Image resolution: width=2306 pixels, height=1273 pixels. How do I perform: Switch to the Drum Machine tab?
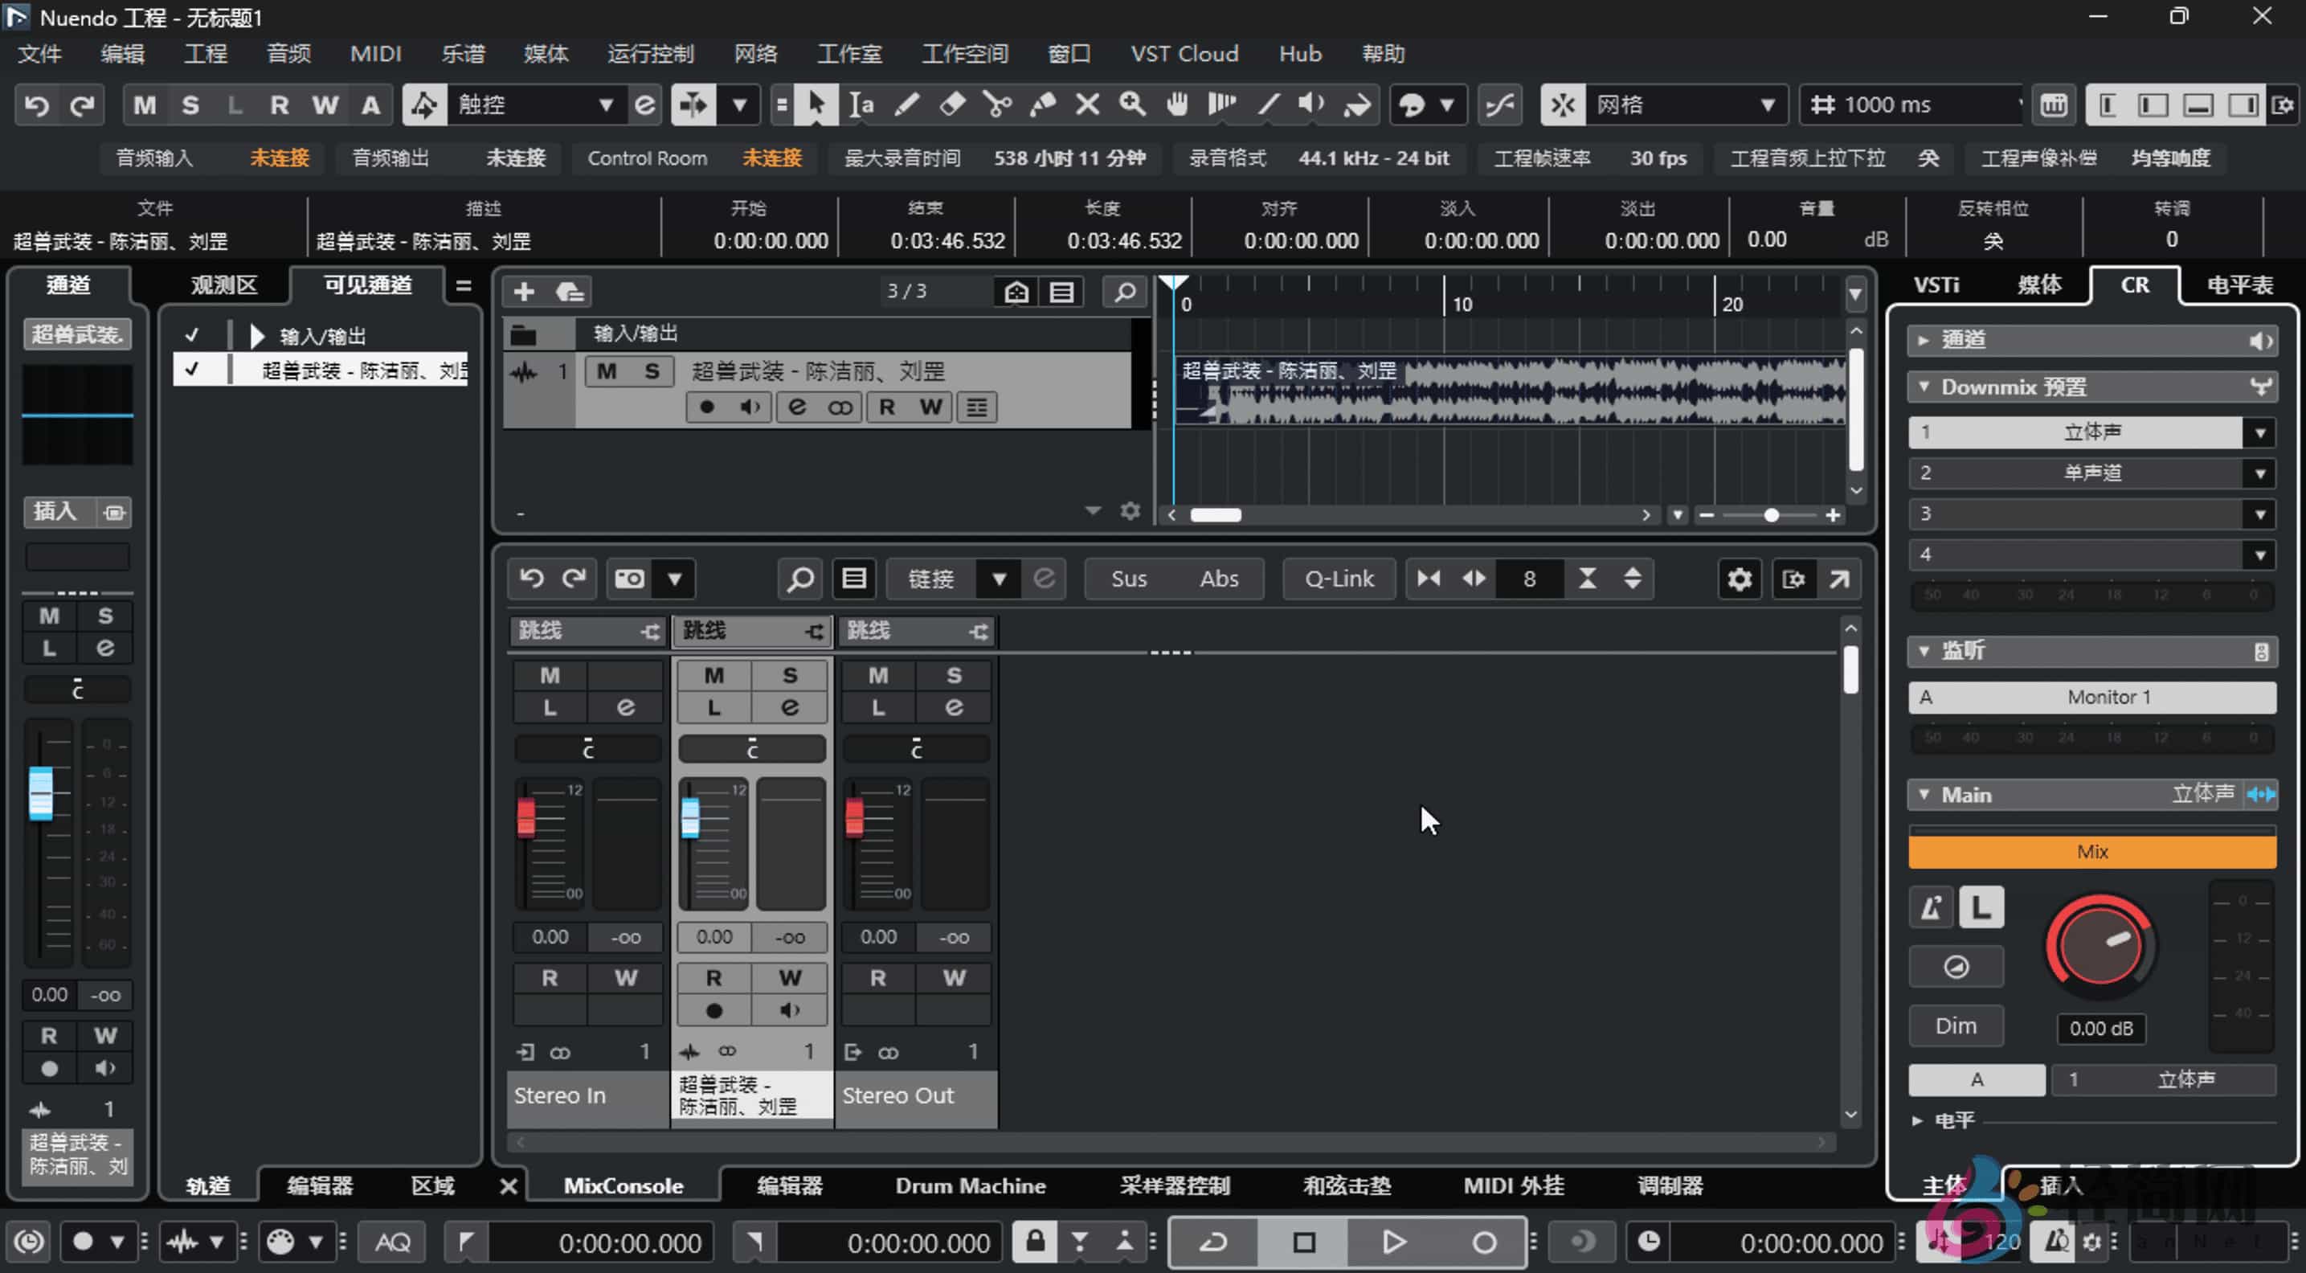coord(971,1185)
